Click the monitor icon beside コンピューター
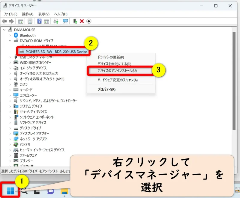 coord(16,95)
